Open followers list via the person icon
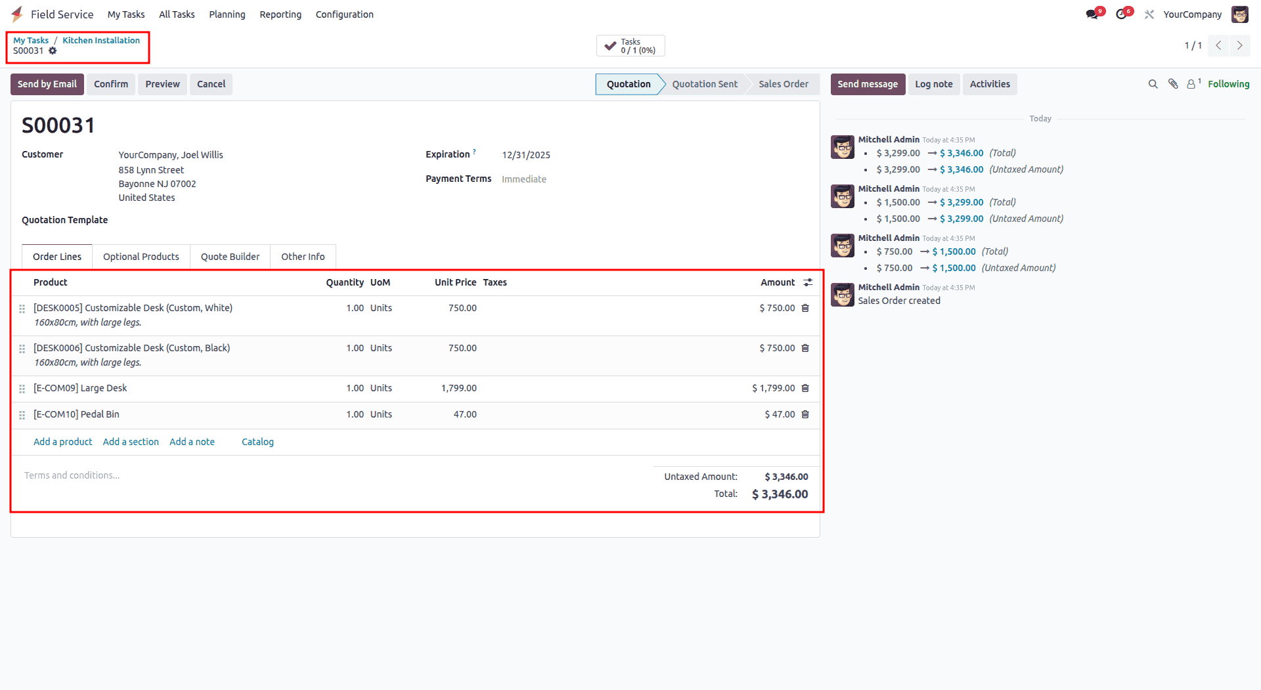 click(1192, 84)
